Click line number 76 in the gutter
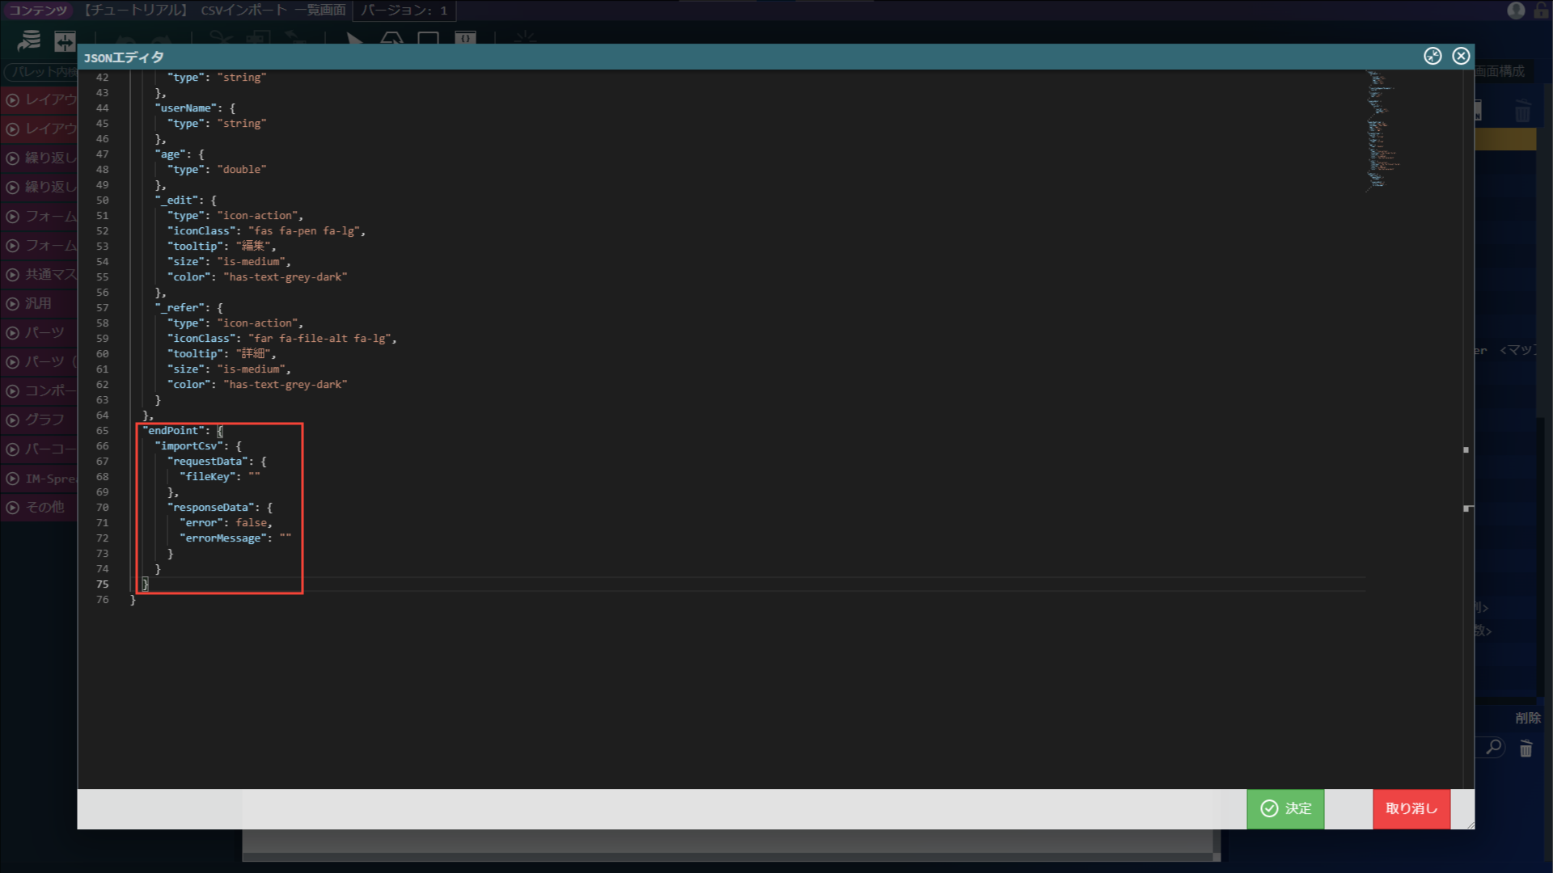 tap(102, 599)
